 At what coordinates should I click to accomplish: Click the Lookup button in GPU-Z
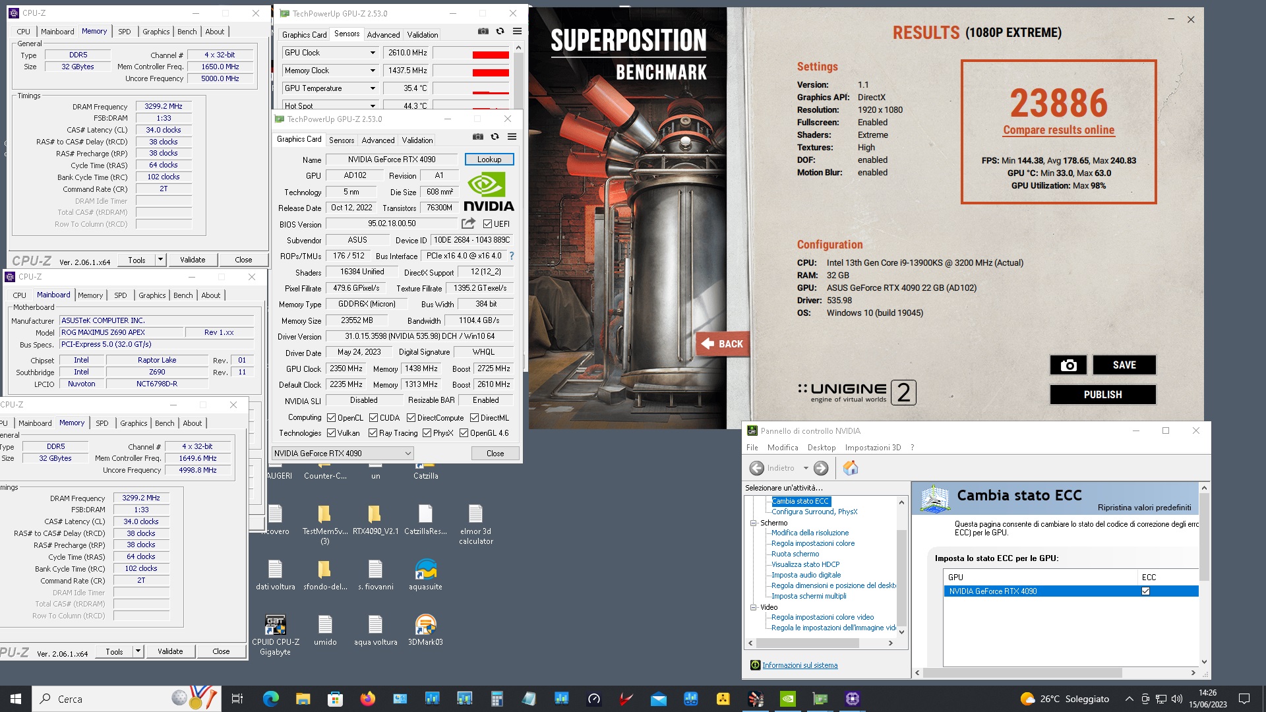489,160
